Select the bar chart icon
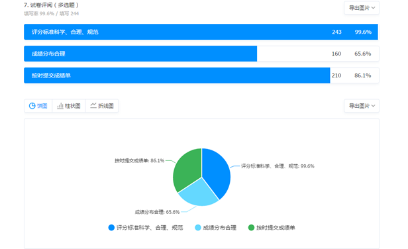This screenshot has height=249, width=408. [60, 106]
